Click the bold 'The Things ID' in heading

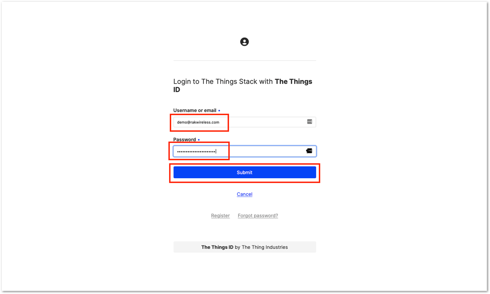(x=243, y=86)
